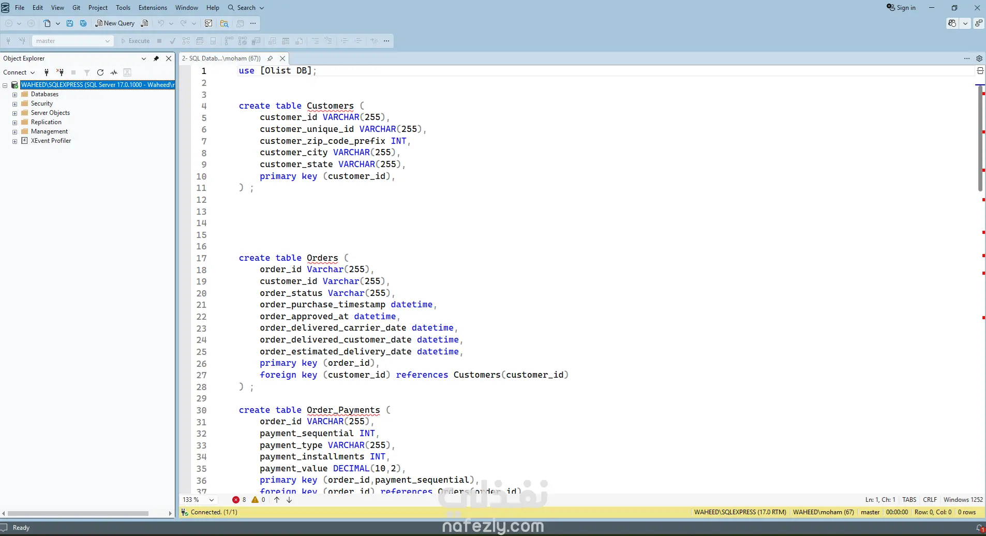Click the Save All icon
The image size is (986, 536).
click(83, 23)
